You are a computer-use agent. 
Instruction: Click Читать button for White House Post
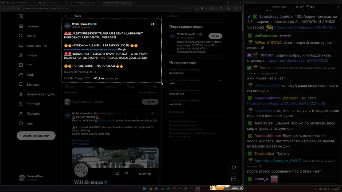[x=215, y=36]
